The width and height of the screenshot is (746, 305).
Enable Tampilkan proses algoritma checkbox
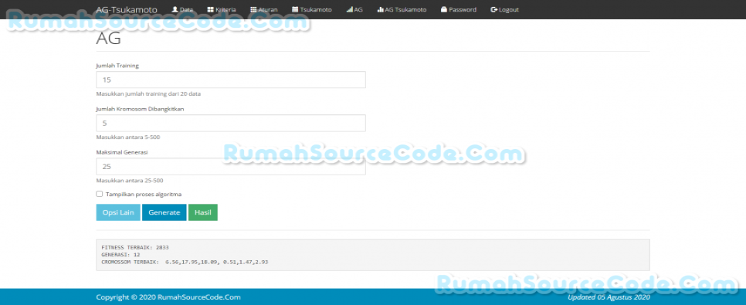(100, 194)
